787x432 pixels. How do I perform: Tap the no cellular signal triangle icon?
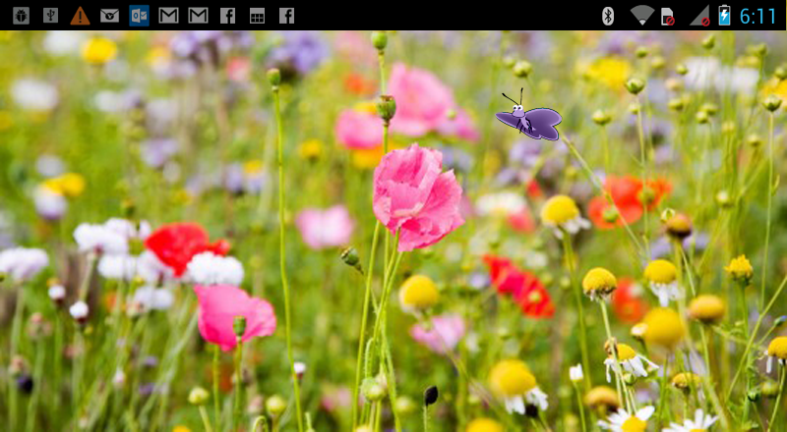point(699,16)
